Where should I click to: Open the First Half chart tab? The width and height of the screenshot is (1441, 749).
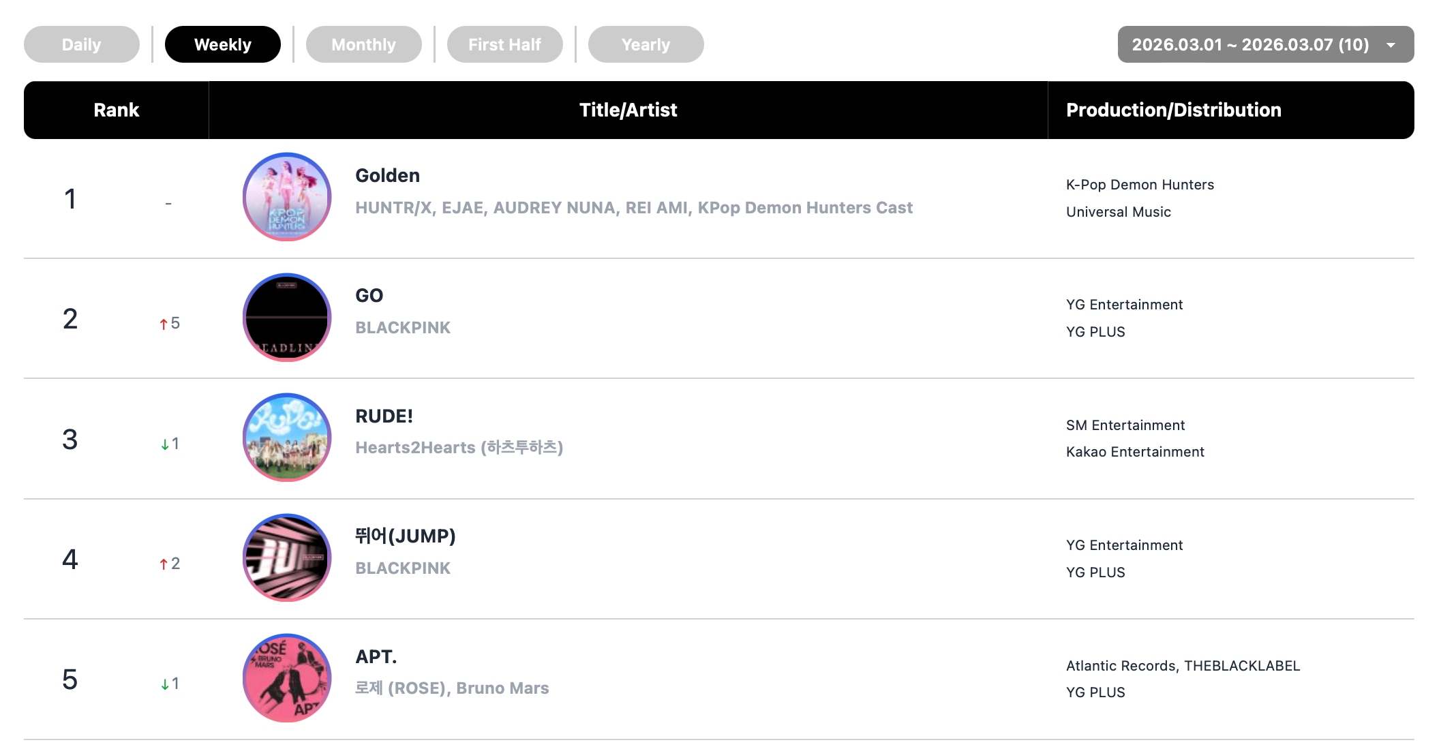504,45
